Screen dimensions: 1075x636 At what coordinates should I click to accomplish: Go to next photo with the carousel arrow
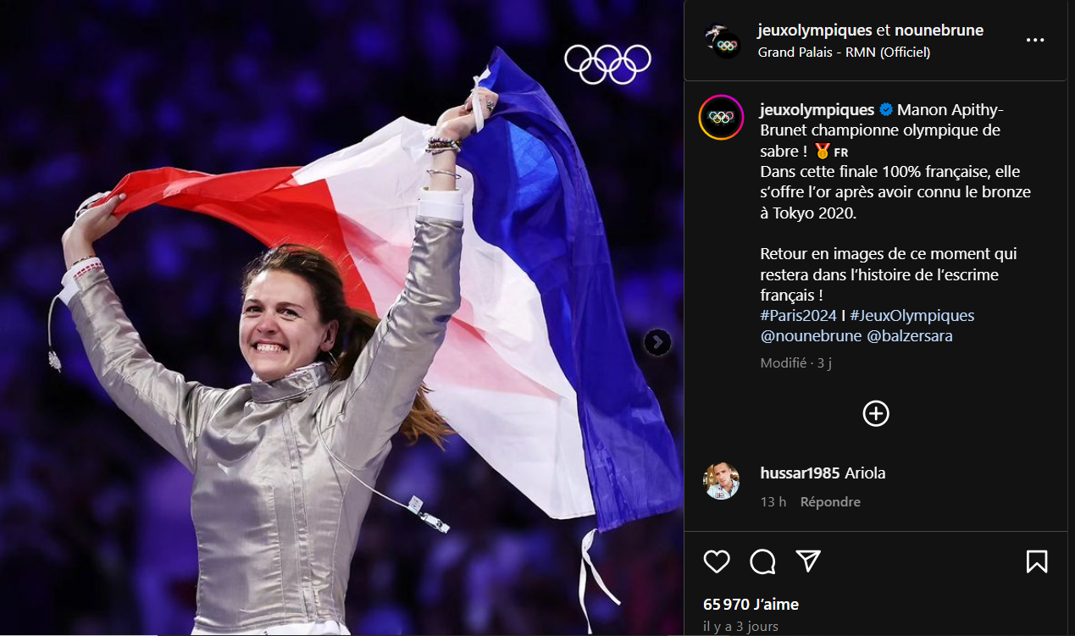[x=657, y=342]
